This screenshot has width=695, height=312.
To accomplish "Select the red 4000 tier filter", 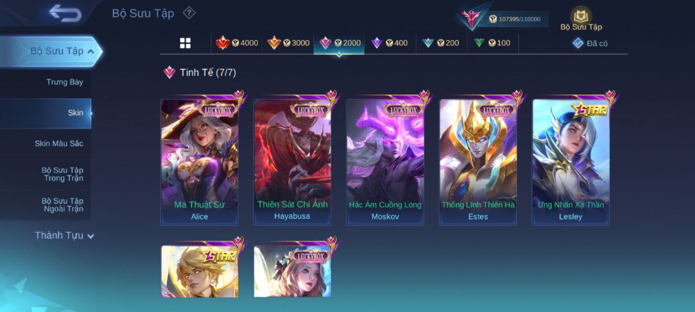I will (237, 43).
